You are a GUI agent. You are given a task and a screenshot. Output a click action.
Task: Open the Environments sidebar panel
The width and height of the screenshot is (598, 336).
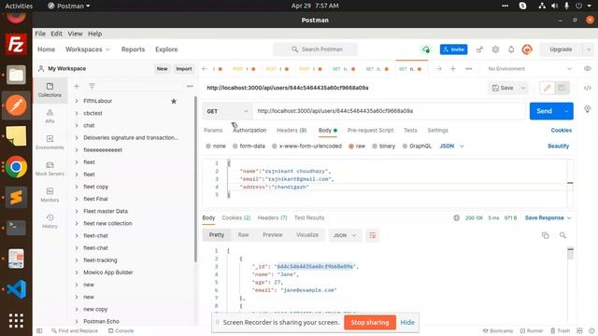tap(50, 143)
